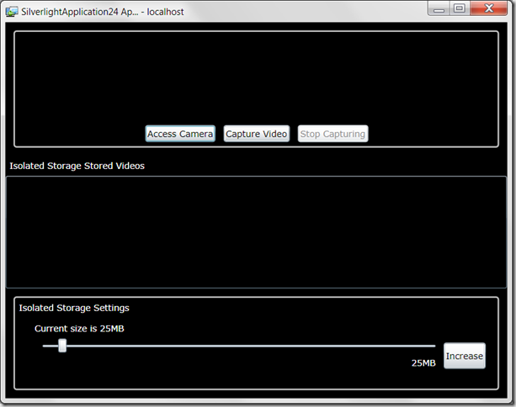Click the Access Camera button
The width and height of the screenshot is (516, 407).
coord(180,134)
